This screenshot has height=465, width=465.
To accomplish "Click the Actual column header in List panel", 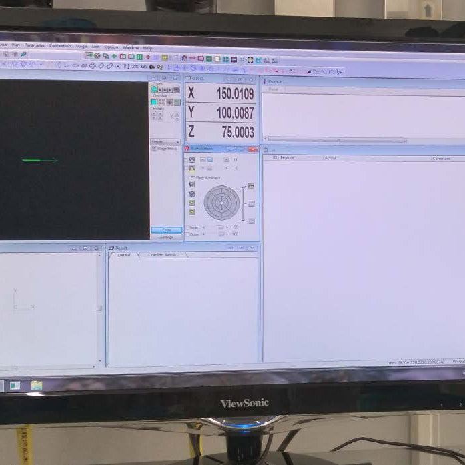I will coord(330,158).
